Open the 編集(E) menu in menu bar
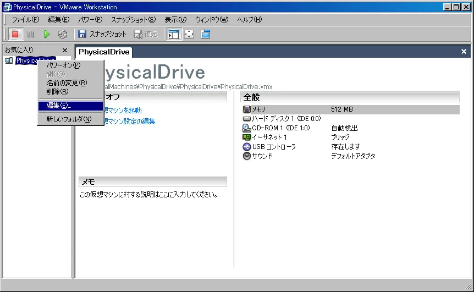 pos(59,20)
